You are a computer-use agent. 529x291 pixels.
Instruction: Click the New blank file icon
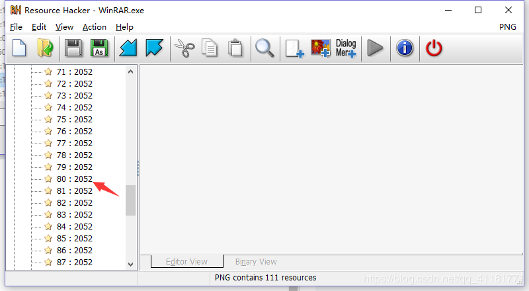(x=19, y=48)
